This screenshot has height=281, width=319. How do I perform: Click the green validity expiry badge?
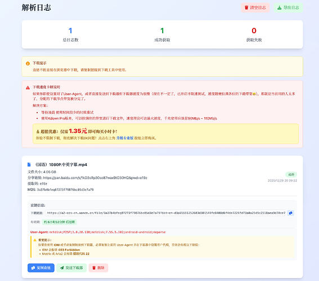tap(59, 222)
